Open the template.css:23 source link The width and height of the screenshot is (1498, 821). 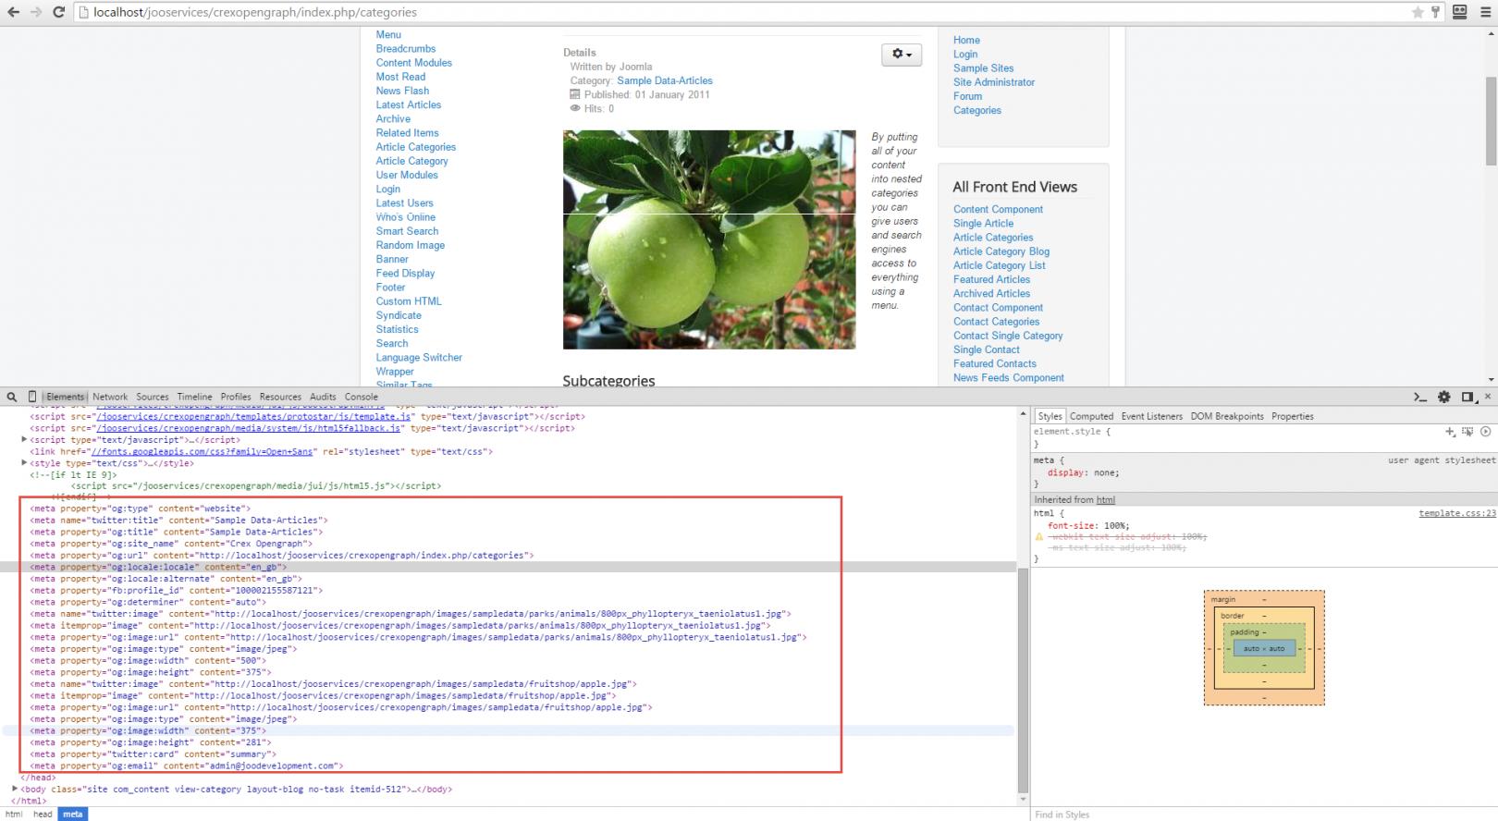[1456, 513]
